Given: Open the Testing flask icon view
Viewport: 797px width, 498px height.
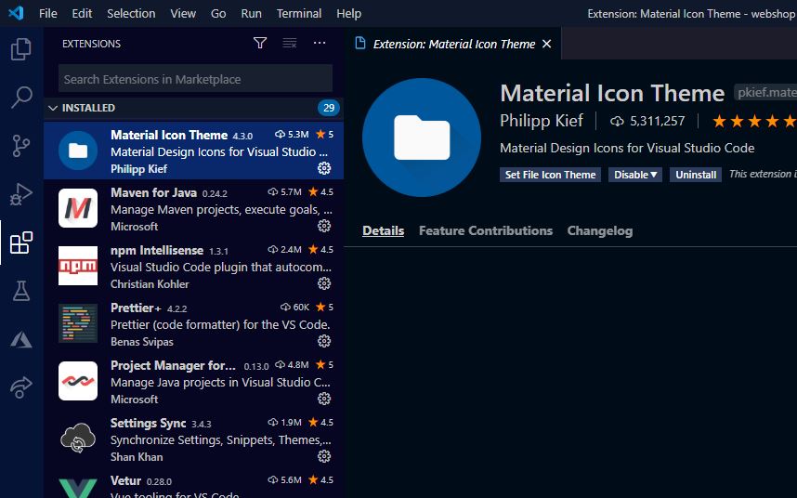Looking at the screenshot, I should coord(20,291).
